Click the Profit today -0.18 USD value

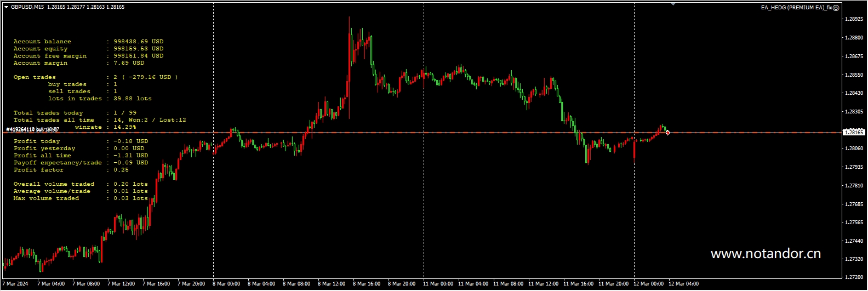tap(130, 141)
